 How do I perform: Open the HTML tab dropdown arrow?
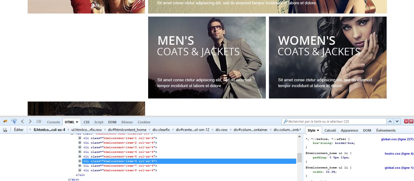(x=77, y=122)
